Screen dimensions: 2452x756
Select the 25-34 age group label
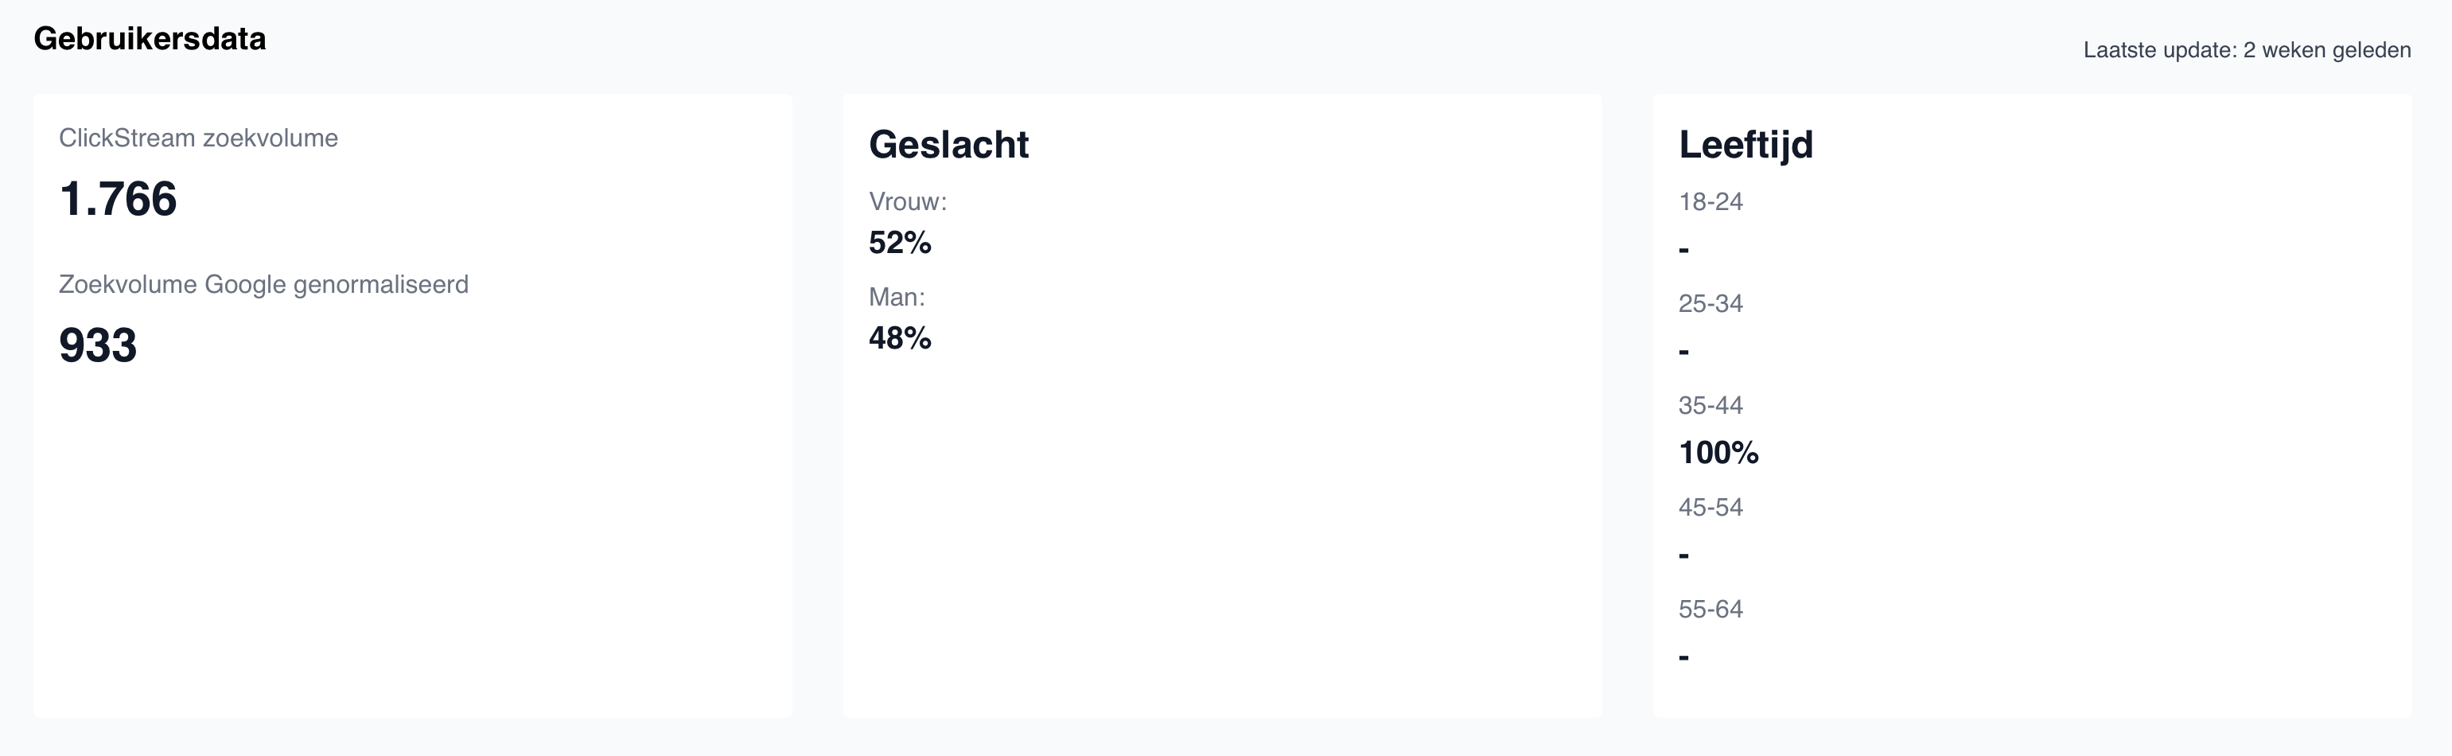(x=1711, y=304)
